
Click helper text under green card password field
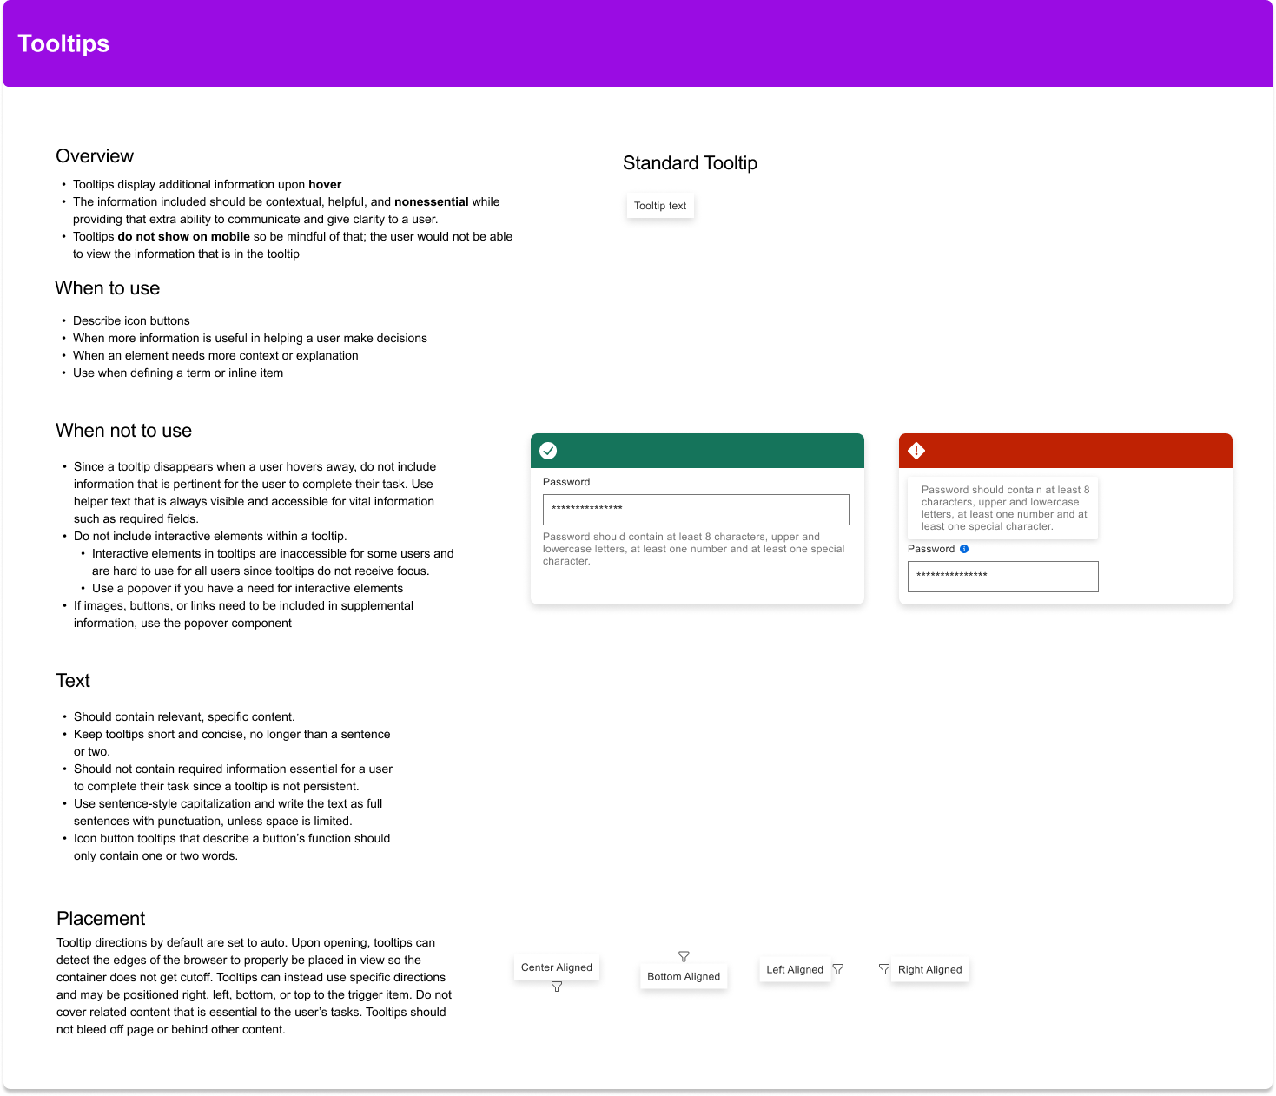coord(694,549)
